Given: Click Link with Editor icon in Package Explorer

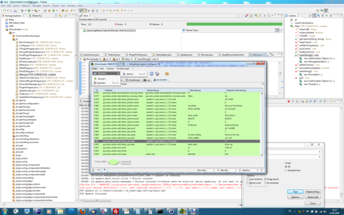Looking at the screenshot, I should click(60, 15).
